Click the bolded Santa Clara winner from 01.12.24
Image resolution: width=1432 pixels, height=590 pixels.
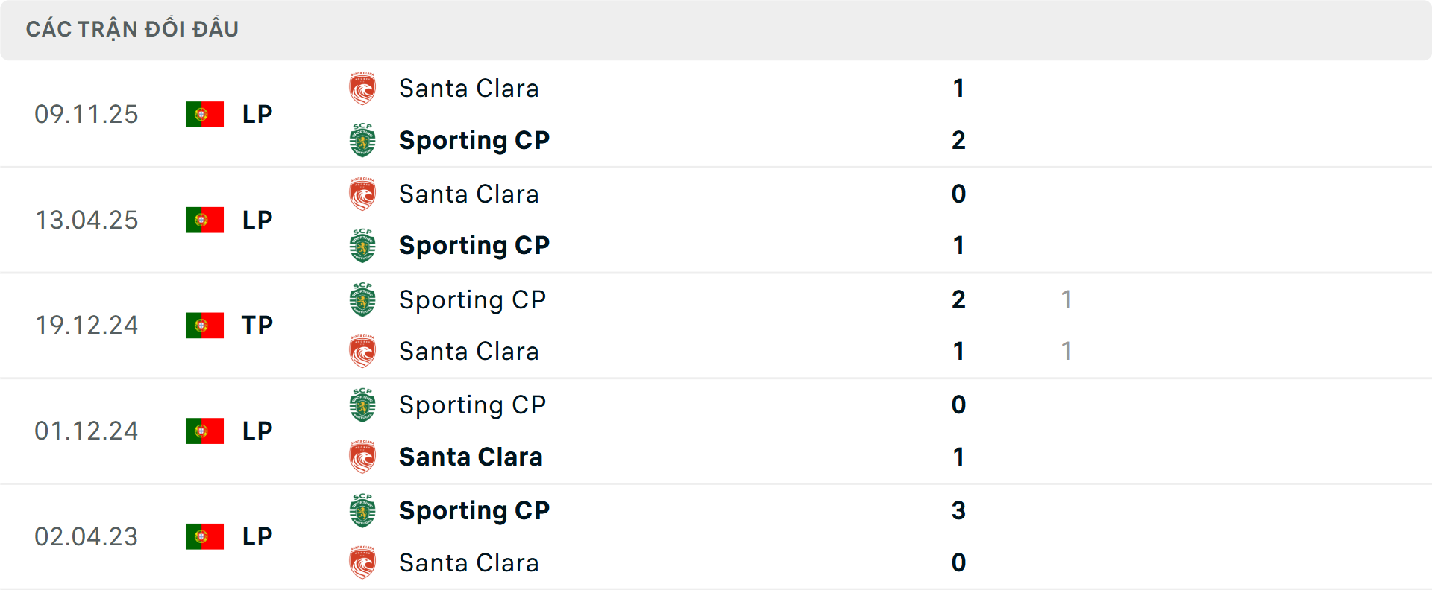pos(471,457)
